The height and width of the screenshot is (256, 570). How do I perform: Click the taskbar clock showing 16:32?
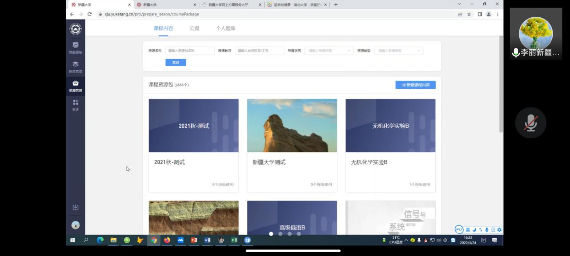(x=468, y=240)
